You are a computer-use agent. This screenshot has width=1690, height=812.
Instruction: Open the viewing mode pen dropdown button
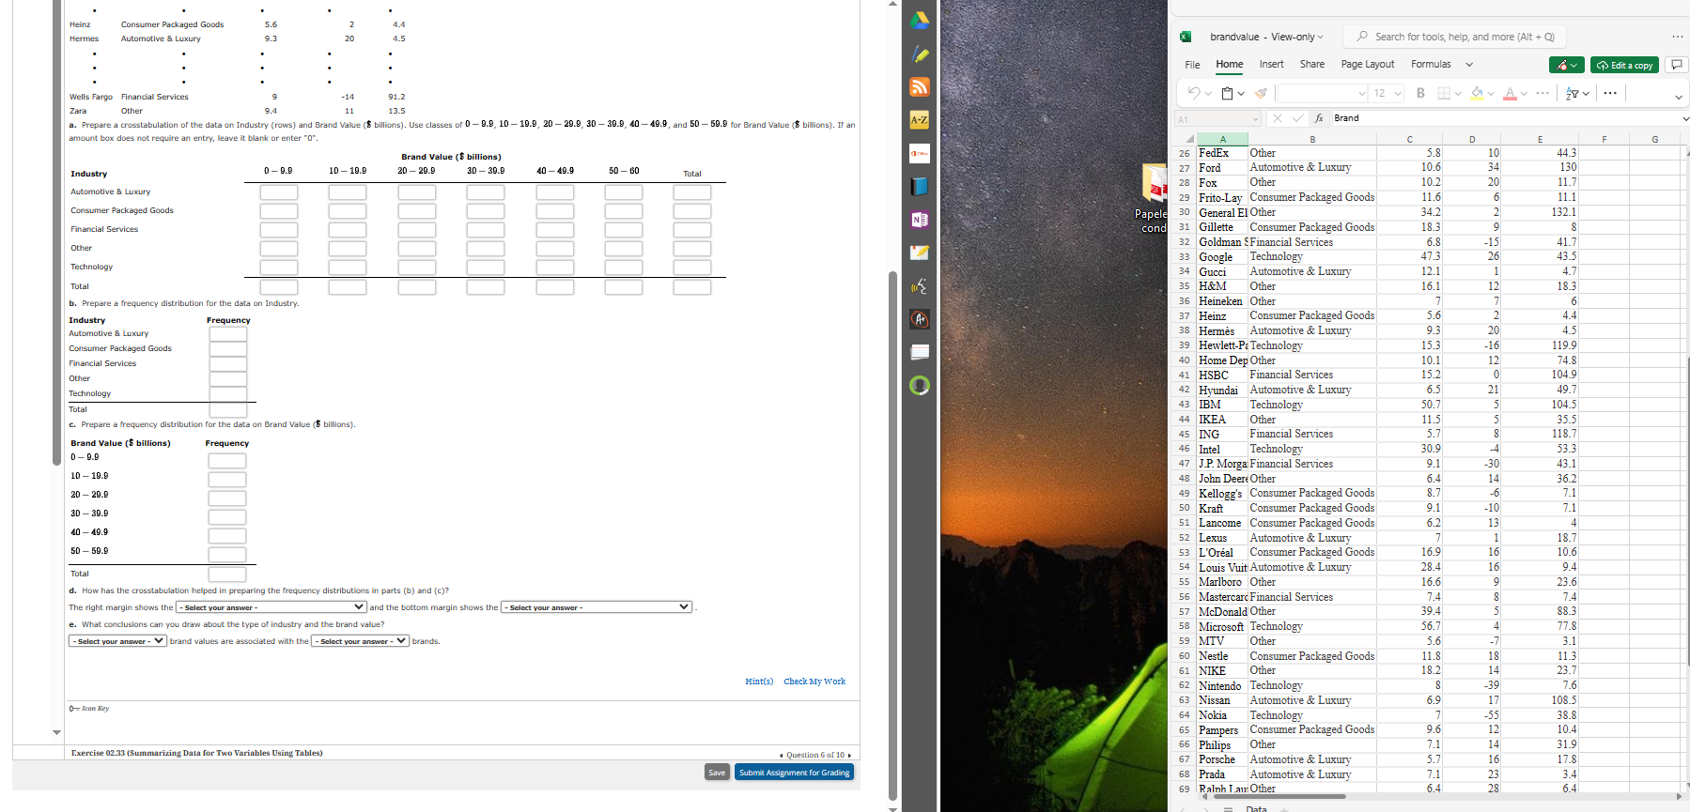[x=1567, y=65]
